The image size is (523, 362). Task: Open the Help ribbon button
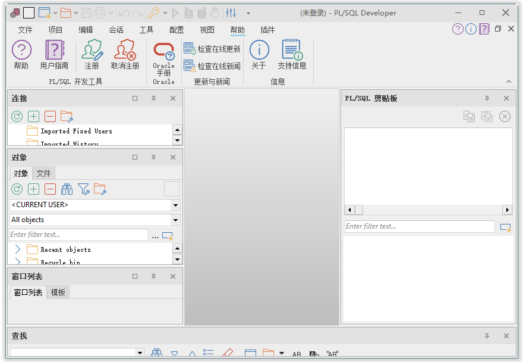click(x=21, y=55)
